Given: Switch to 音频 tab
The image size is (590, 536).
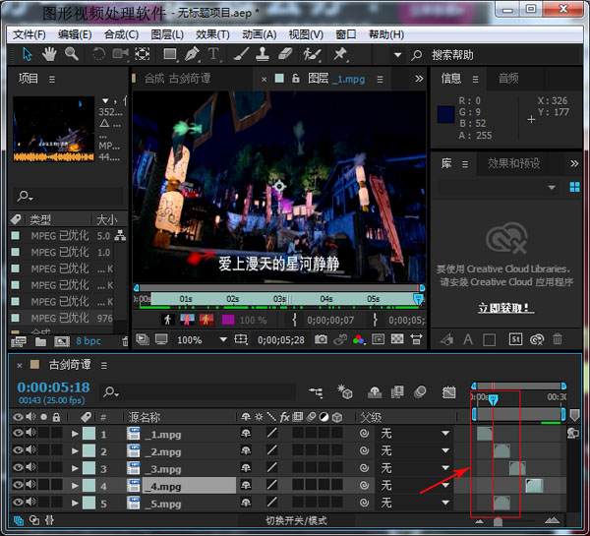Looking at the screenshot, I should (508, 79).
